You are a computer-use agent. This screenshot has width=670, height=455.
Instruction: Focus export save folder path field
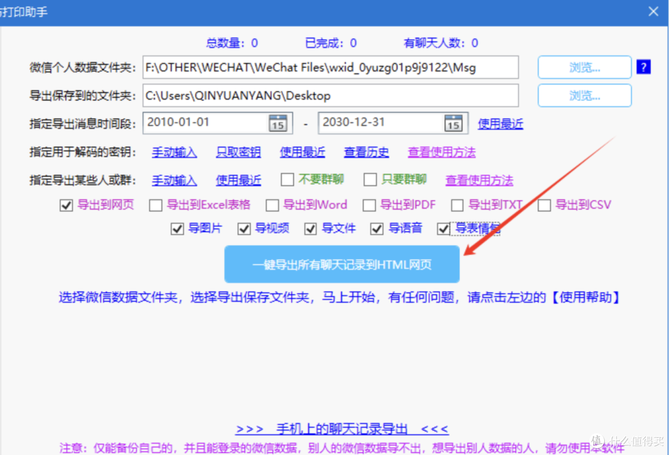pyautogui.click(x=331, y=95)
